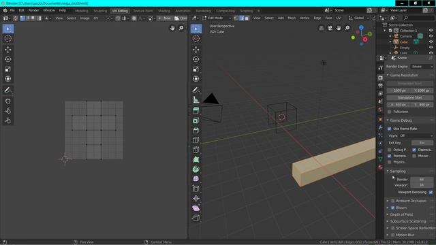The height and width of the screenshot is (245, 436).
Task: Click the zoom magnifier icon in 3D viewport
Action: tap(347, 28)
